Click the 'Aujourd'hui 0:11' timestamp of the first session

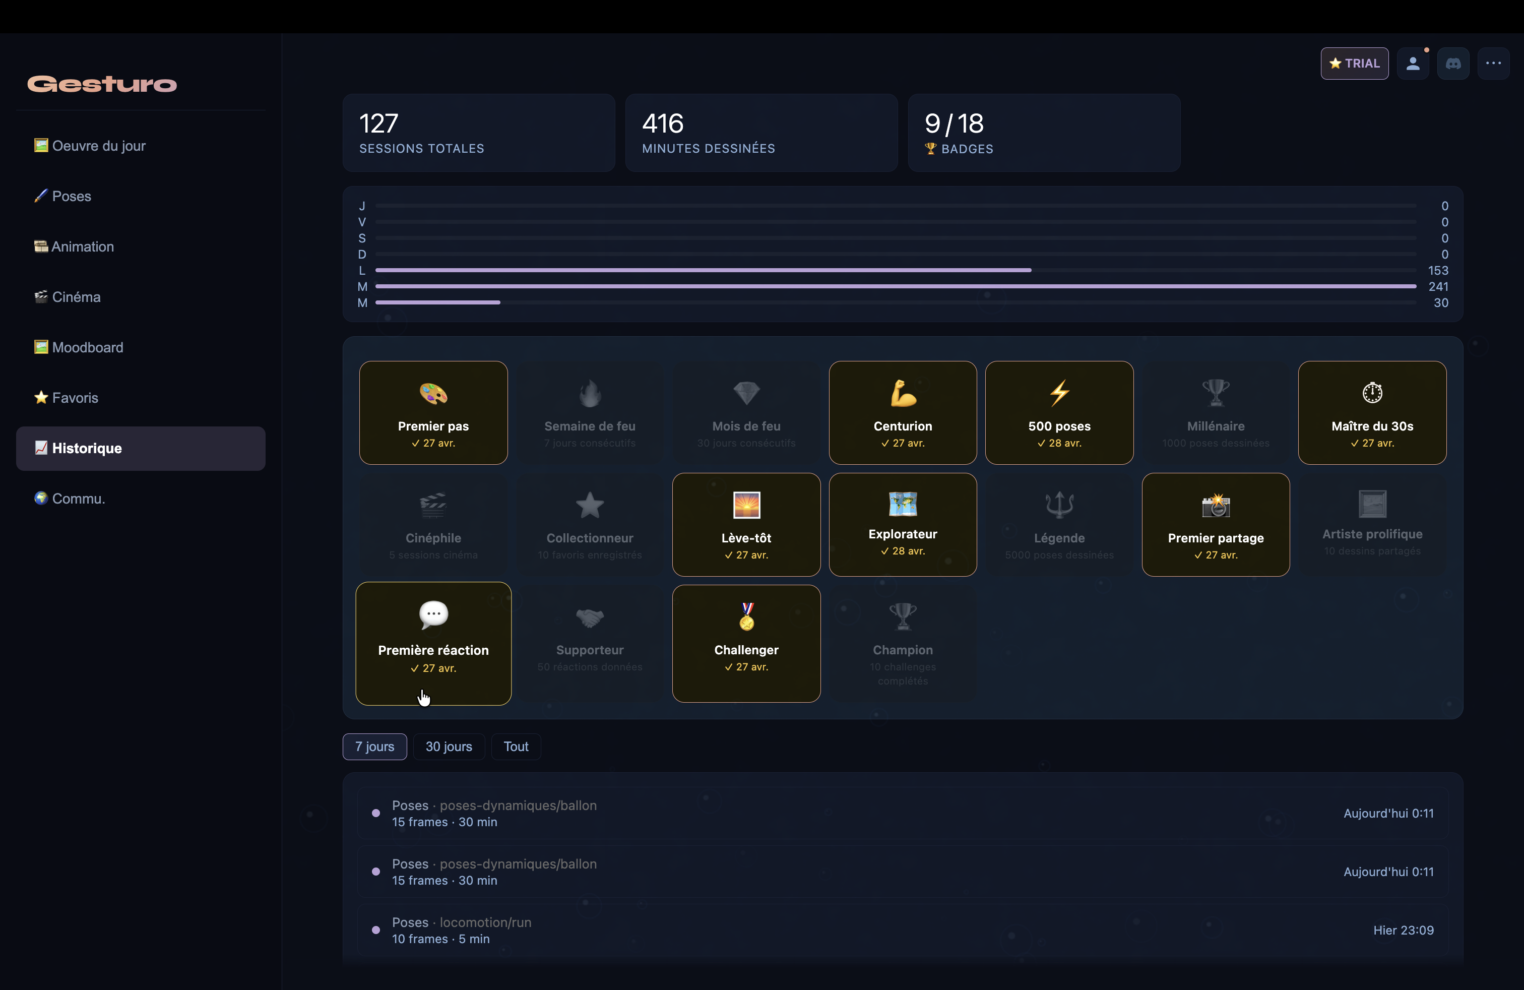point(1388,813)
